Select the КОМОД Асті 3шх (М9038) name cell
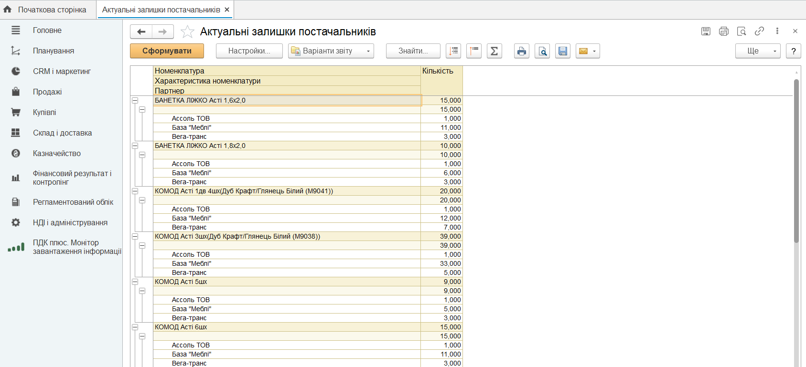Viewport: 806px width, 367px height. 287,236
